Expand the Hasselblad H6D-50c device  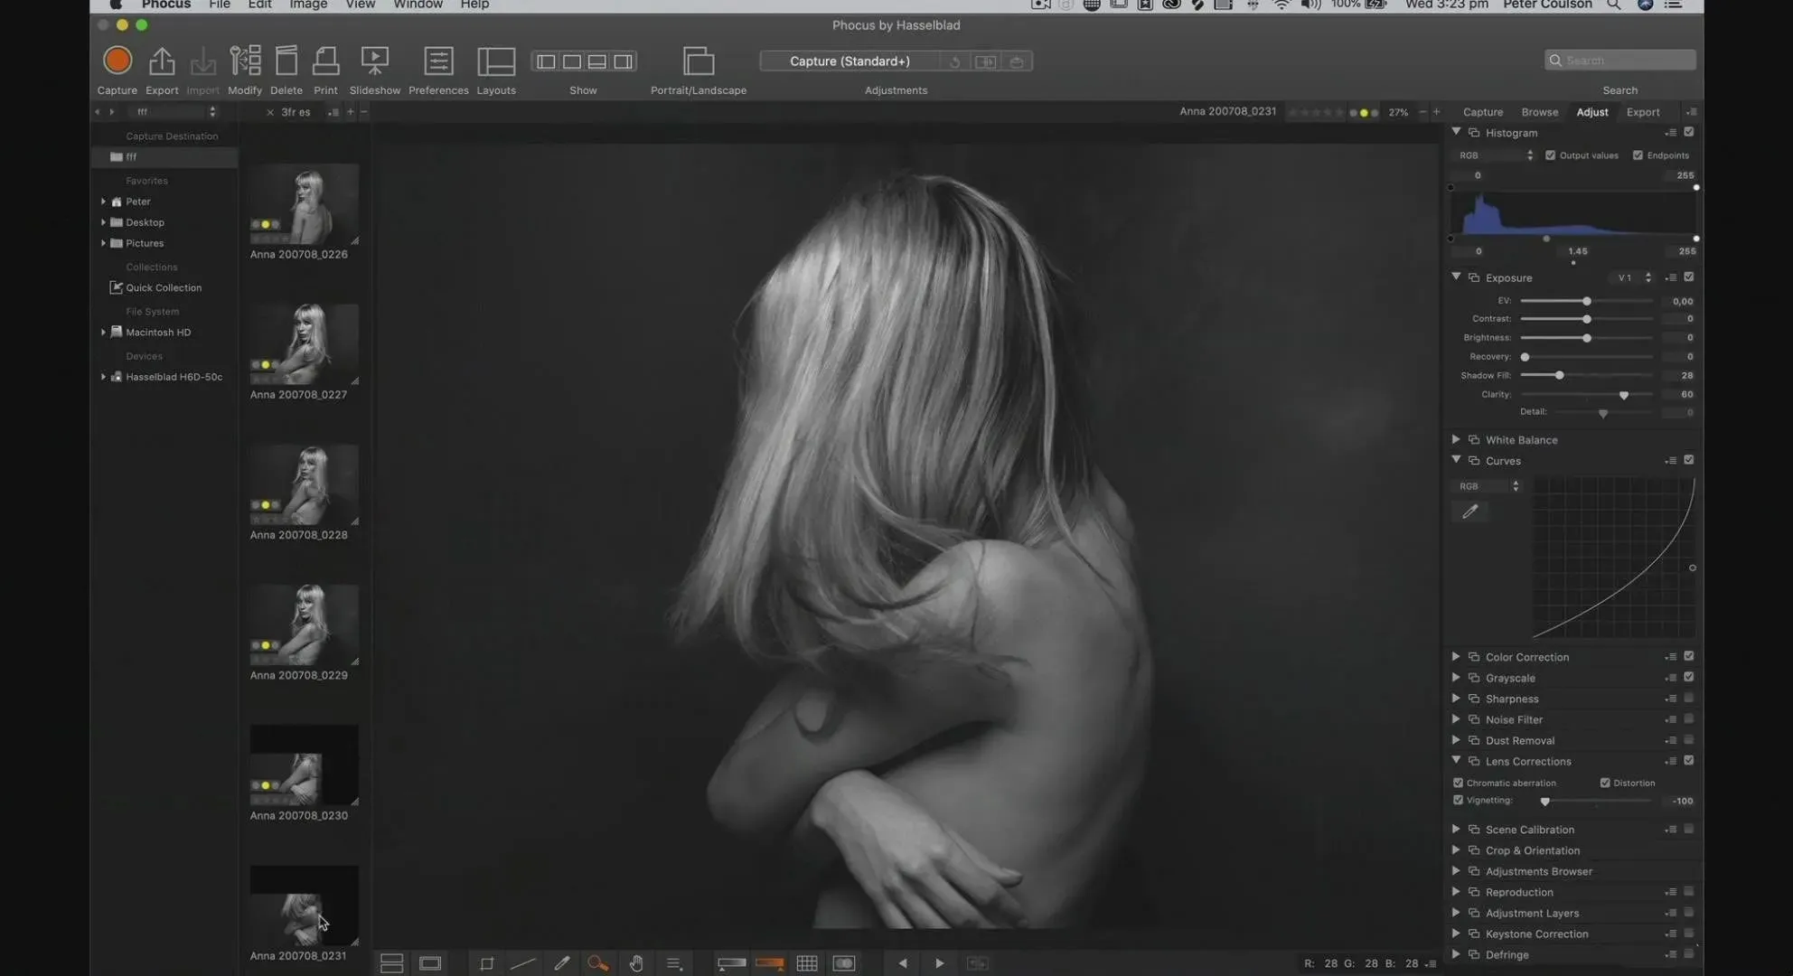tap(103, 377)
